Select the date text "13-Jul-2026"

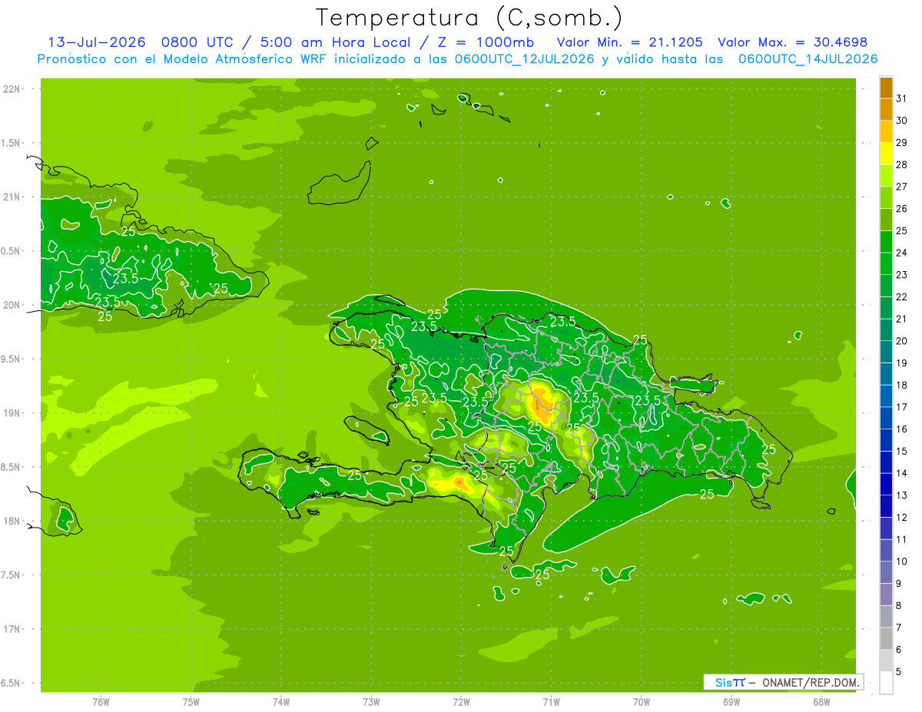[x=97, y=42]
